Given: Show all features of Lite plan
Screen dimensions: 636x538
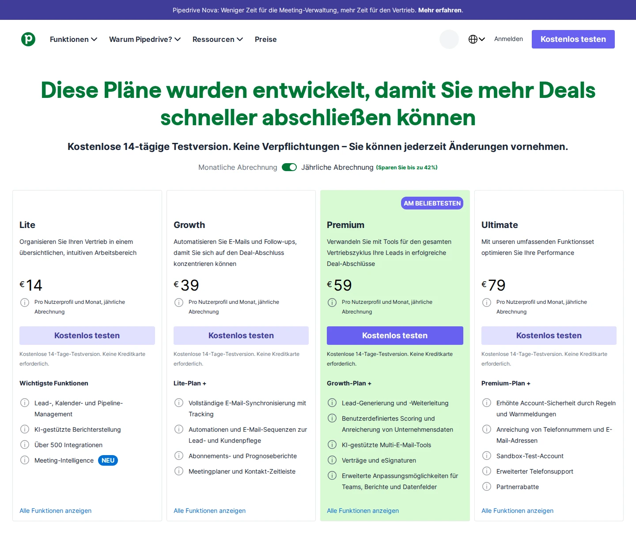Looking at the screenshot, I should [56, 511].
